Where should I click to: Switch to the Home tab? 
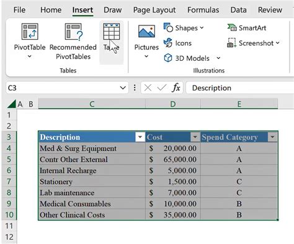tap(51, 10)
